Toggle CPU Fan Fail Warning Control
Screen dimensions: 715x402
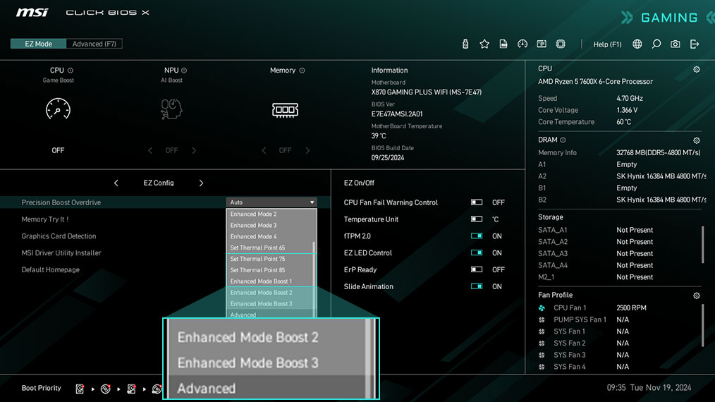pyautogui.click(x=477, y=202)
